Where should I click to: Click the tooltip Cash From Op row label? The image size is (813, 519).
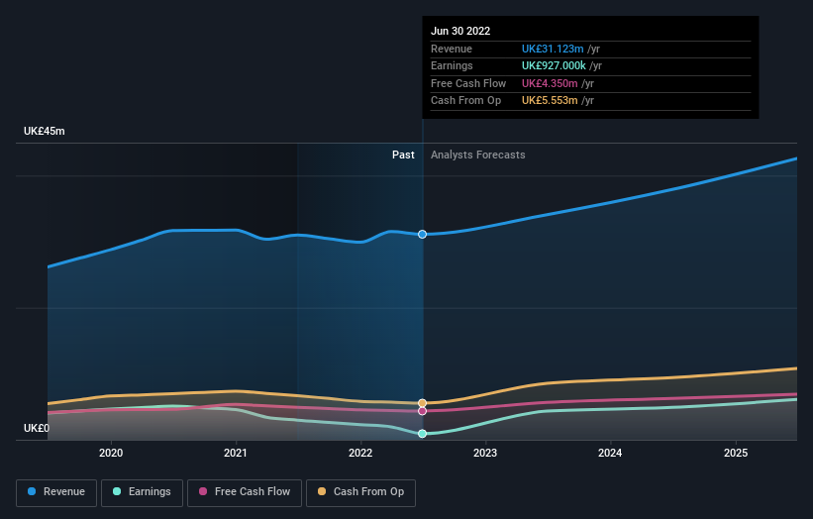tap(465, 101)
